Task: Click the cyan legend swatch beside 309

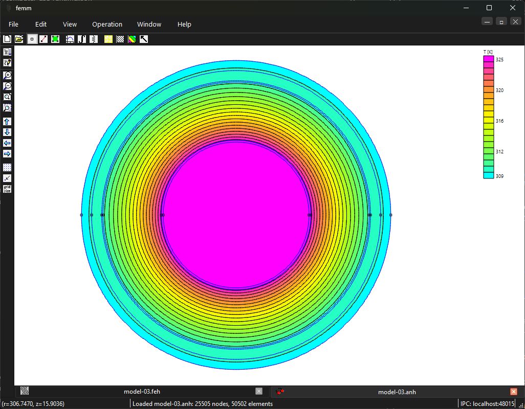Action: point(489,175)
